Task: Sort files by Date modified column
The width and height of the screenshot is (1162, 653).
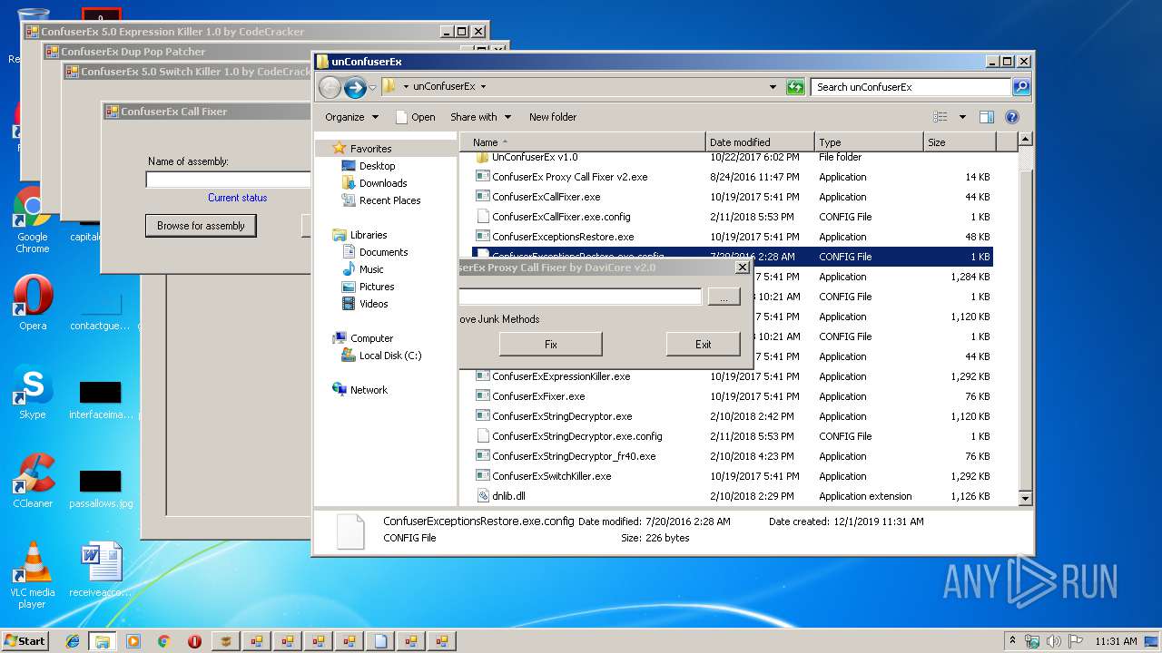Action: click(760, 142)
